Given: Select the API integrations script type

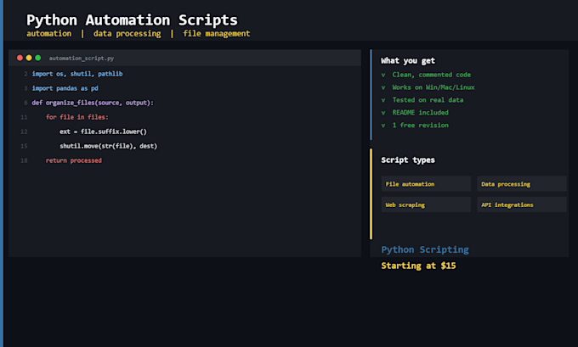Looking at the screenshot, I should coord(522,204).
